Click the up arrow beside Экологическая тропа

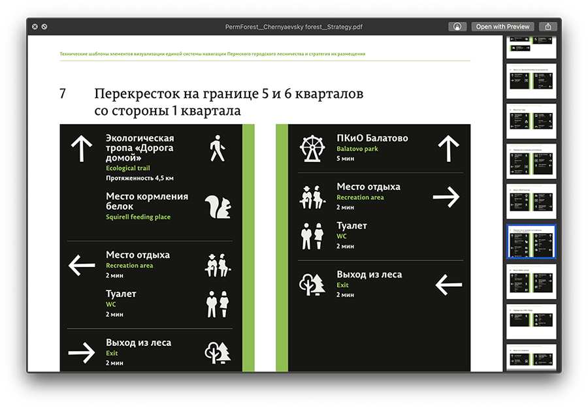coord(81,149)
